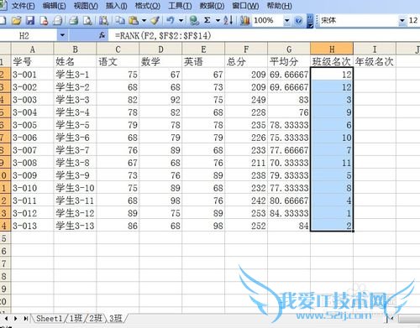
Task: Open the Name Box dropdown arrow
Action: point(62,35)
